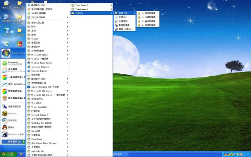The image size is (251, 157).
Task: Open the BabasChess program folder with arrow
Action: [x=48, y=139]
